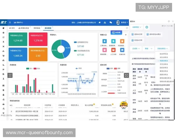
Task: Click the home icon in top header
Action: [x=100, y=22]
